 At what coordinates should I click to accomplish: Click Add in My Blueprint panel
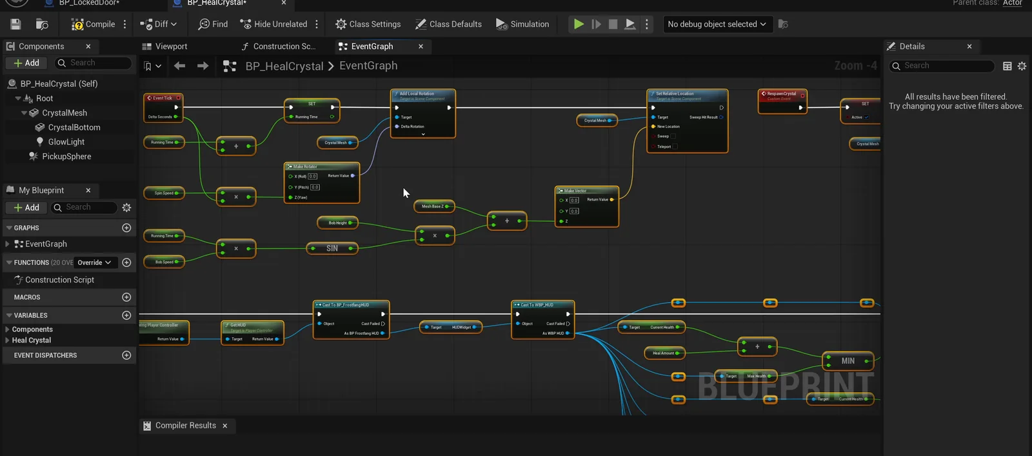(x=26, y=207)
